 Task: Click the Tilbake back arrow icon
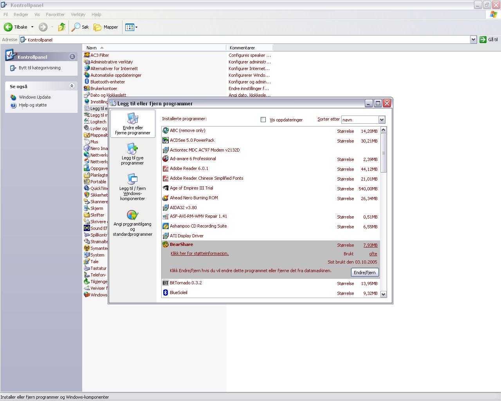(8, 27)
